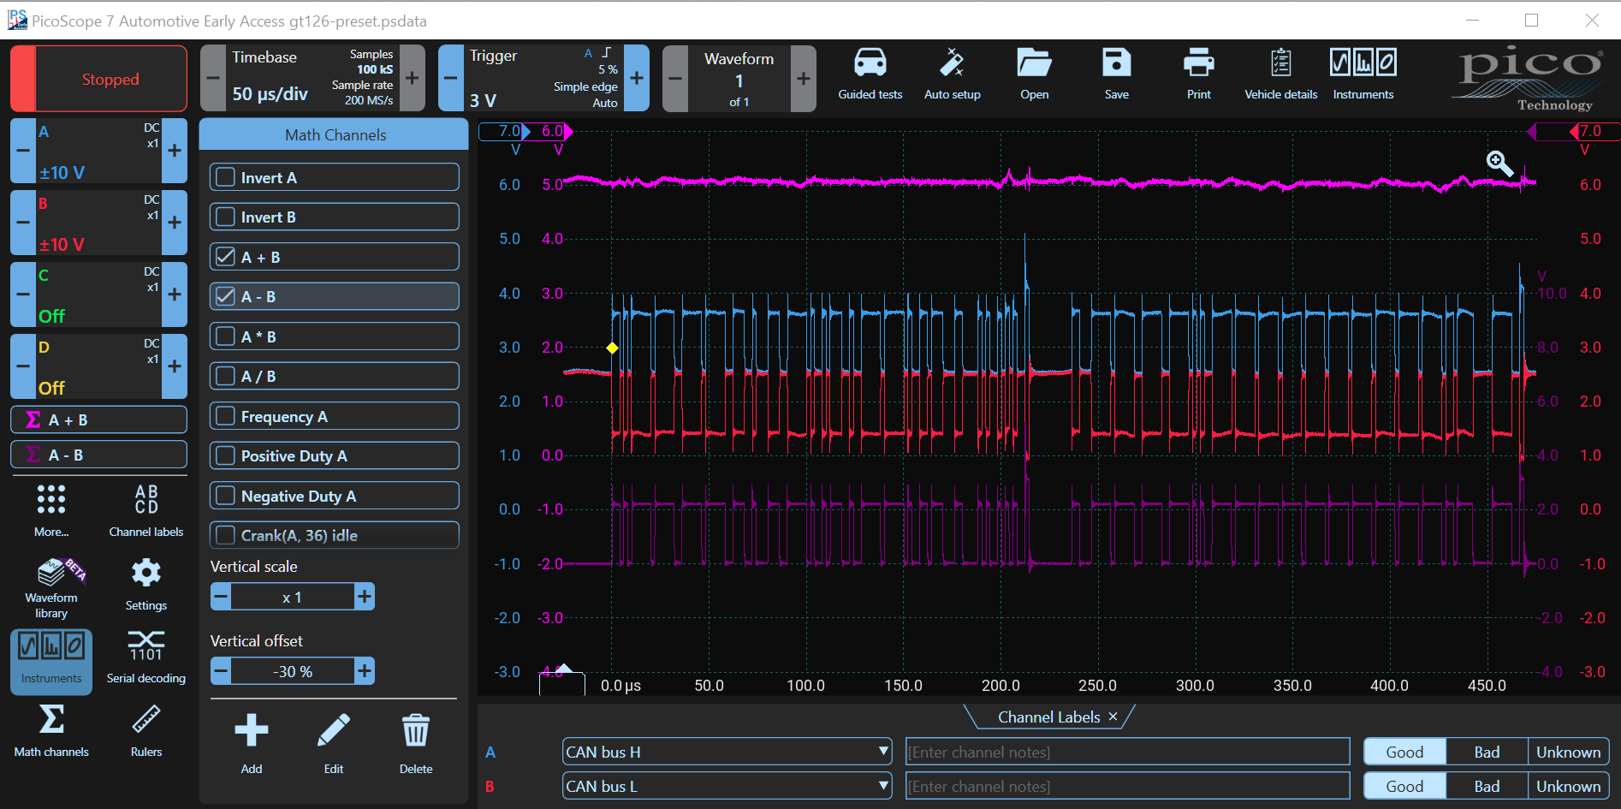Mark channel A as Bad
Viewport: 1621px width, 809px height.
click(1487, 752)
